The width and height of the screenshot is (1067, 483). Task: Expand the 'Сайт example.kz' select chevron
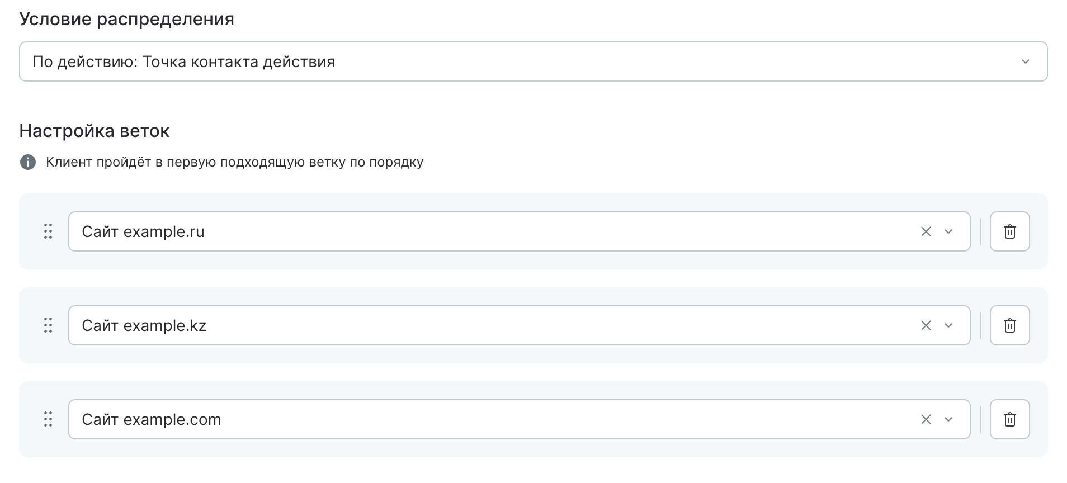948,325
